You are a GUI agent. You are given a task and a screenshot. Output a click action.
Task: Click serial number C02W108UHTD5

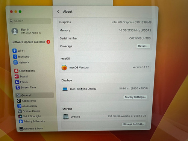(x=140, y=38)
